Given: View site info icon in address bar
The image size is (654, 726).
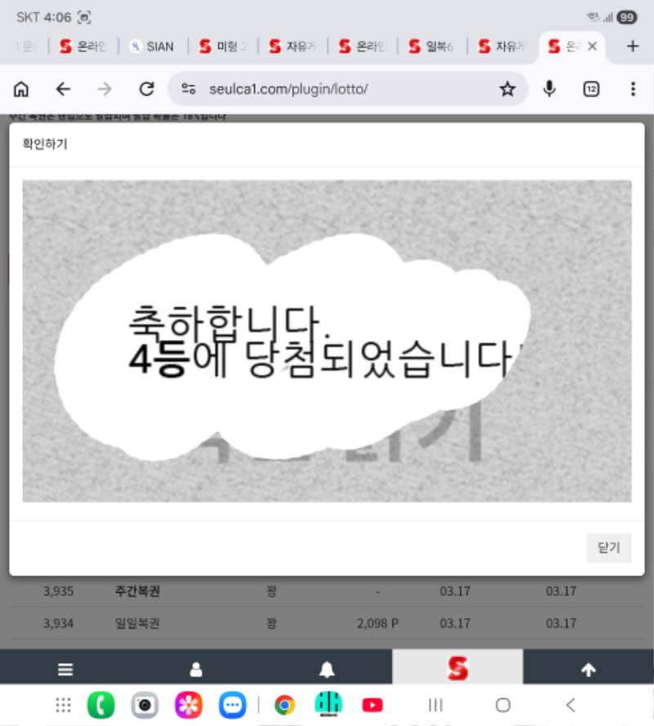Looking at the screenshot, I should 189,89.
